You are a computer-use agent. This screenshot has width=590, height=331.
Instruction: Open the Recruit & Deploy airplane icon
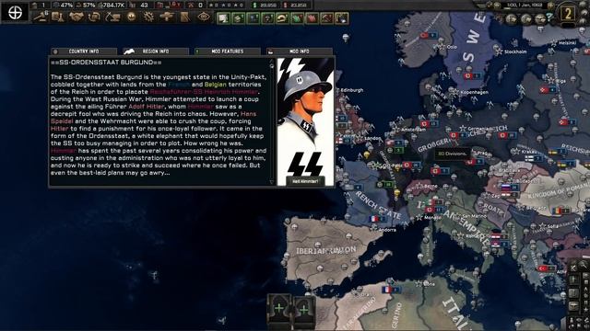coord(167,17)
